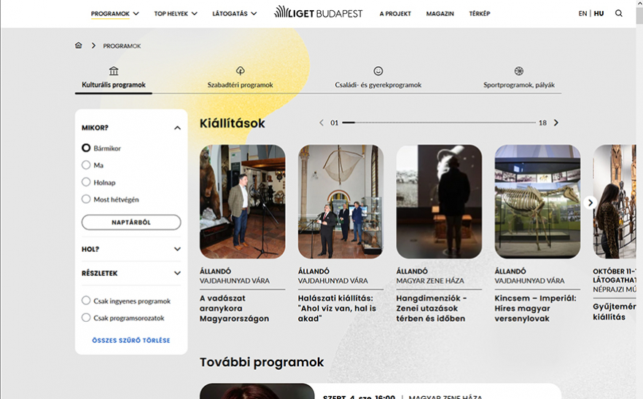Open the search magnifier icon
This screenshot has width=643, height=399.
(618, 14)
